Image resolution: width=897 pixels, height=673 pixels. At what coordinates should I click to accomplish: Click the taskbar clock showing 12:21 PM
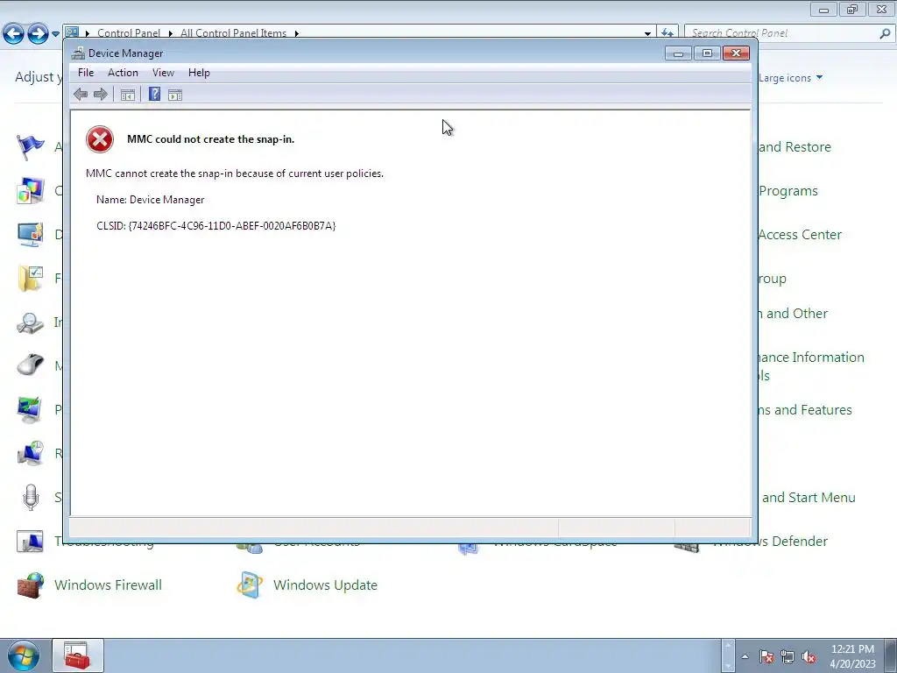[x=852, y=656]
